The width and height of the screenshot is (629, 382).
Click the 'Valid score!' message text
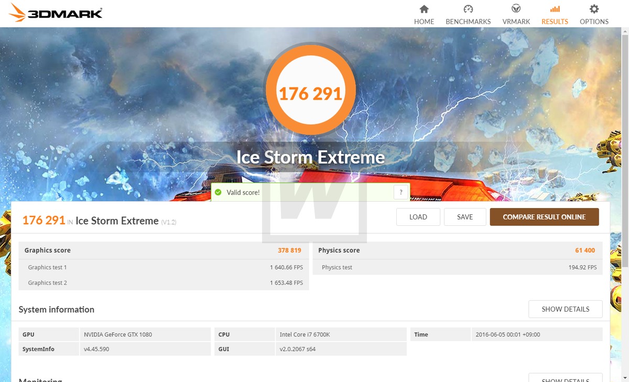click(243, 192)
